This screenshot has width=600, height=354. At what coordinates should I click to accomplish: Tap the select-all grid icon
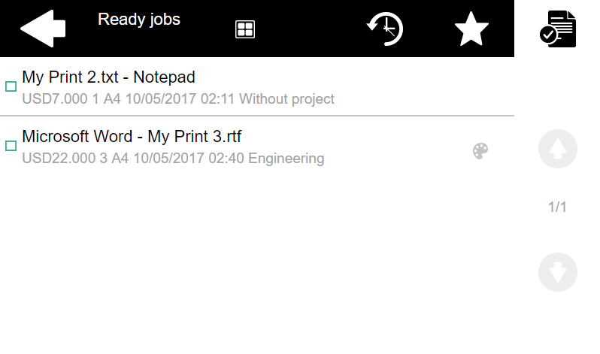[245, 29]
